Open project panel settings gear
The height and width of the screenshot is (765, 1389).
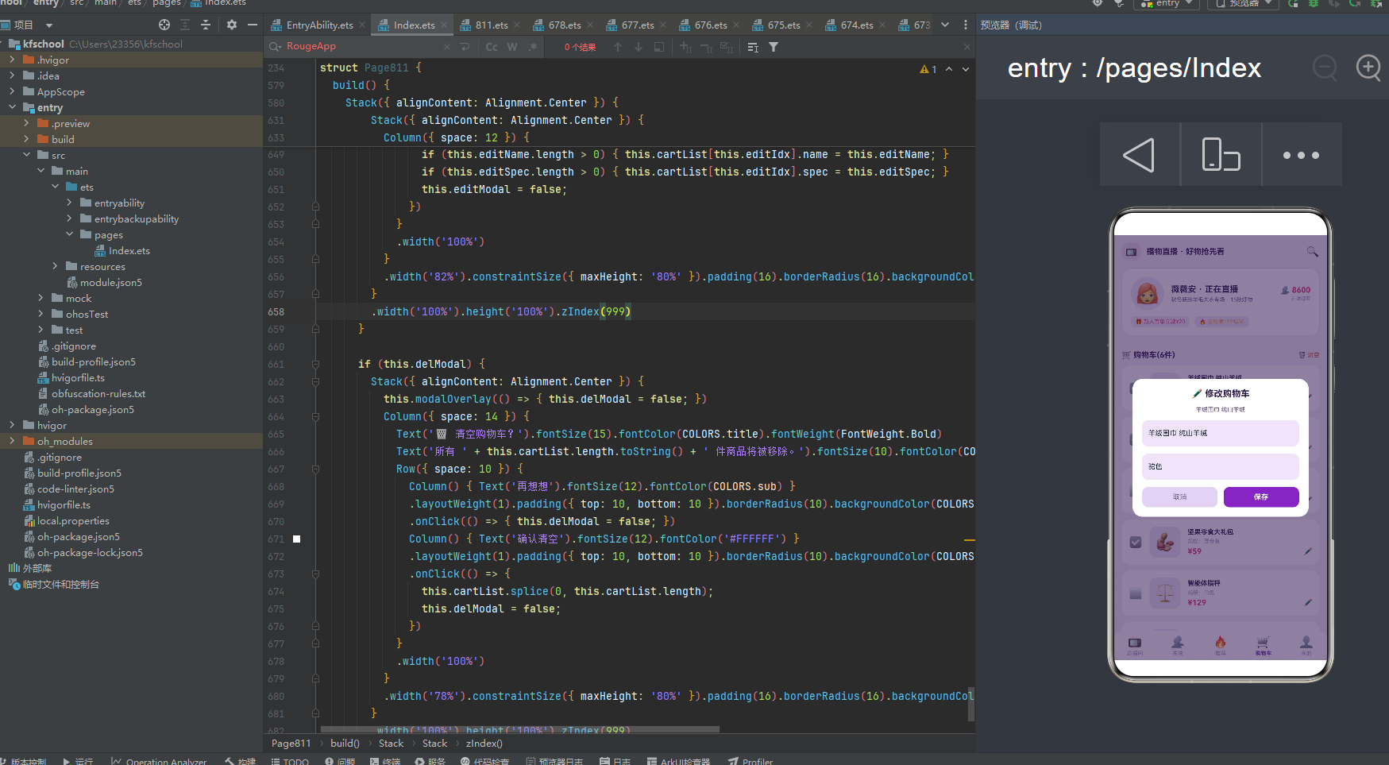232,25
